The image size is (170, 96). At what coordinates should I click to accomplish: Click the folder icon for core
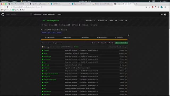(x=42, y=86)
